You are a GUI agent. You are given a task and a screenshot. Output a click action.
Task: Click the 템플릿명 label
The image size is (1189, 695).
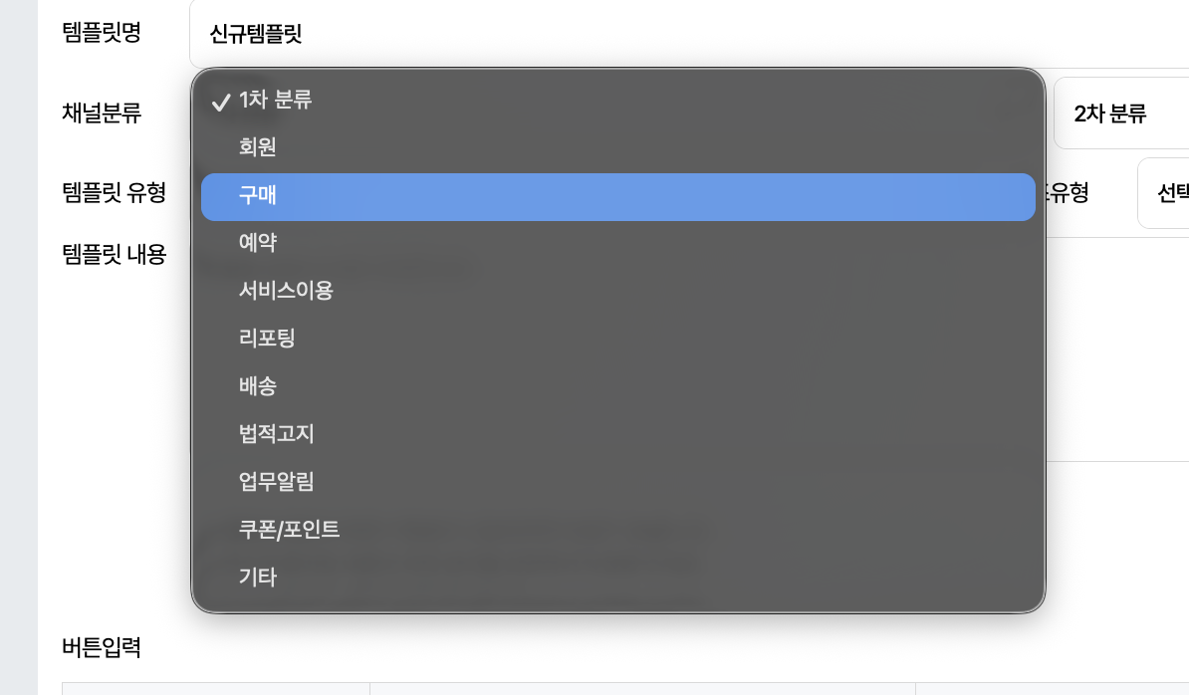(102, 33)
